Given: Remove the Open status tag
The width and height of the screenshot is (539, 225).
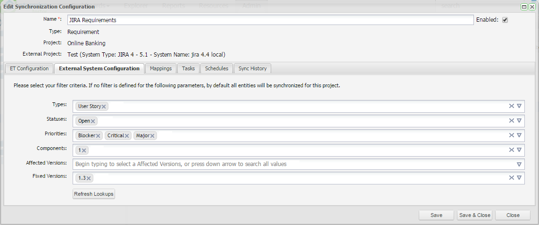Looking at the screenshot, I should (x=93, y=121).
